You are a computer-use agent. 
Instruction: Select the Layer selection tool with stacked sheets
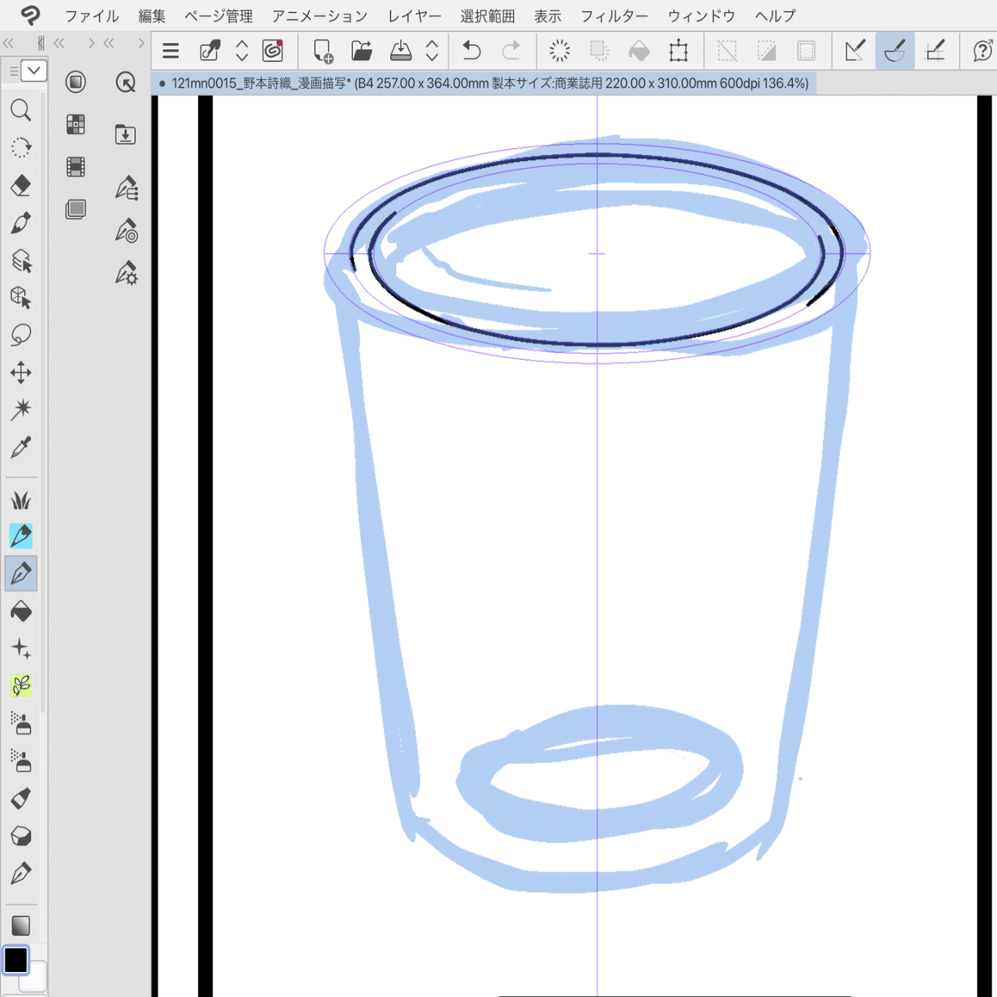[21, 260]
